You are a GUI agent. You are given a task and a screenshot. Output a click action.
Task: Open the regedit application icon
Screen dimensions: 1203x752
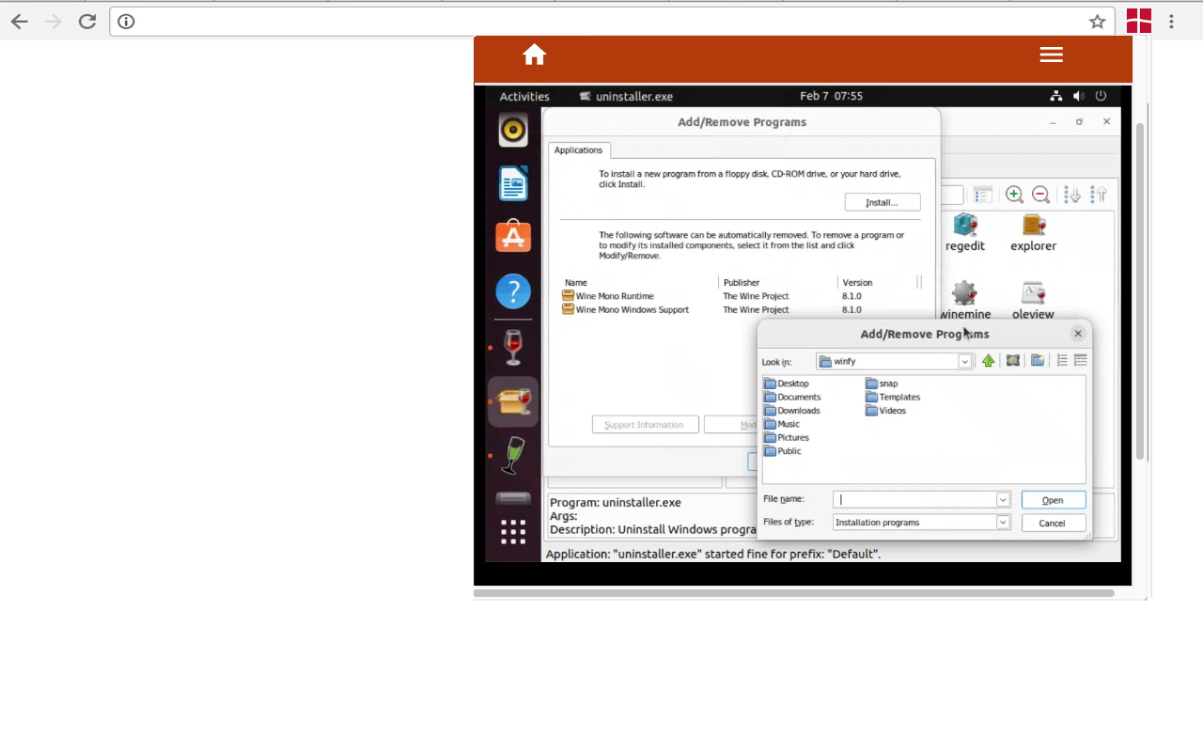(964, 231)
